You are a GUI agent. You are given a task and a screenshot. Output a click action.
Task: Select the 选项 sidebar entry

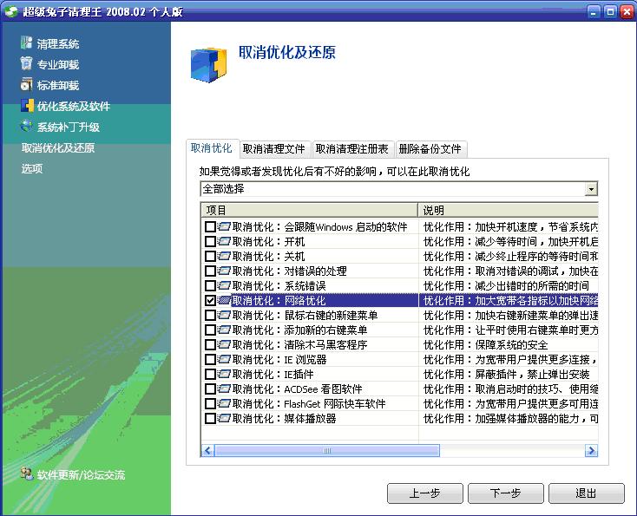coord(32,169)
